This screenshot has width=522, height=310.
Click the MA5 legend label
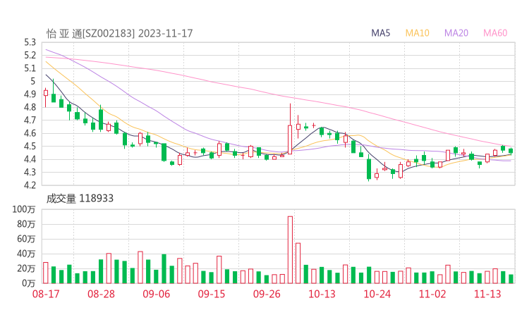click(380, 33)
